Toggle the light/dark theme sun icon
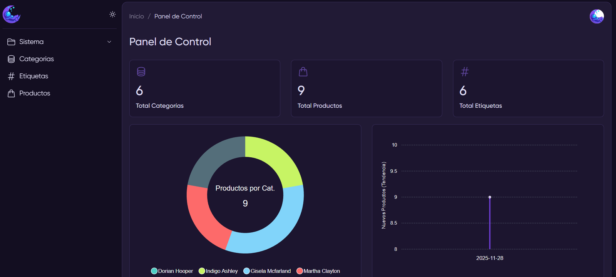Screen dimensions: 616x277 click(x=112, y=14)
